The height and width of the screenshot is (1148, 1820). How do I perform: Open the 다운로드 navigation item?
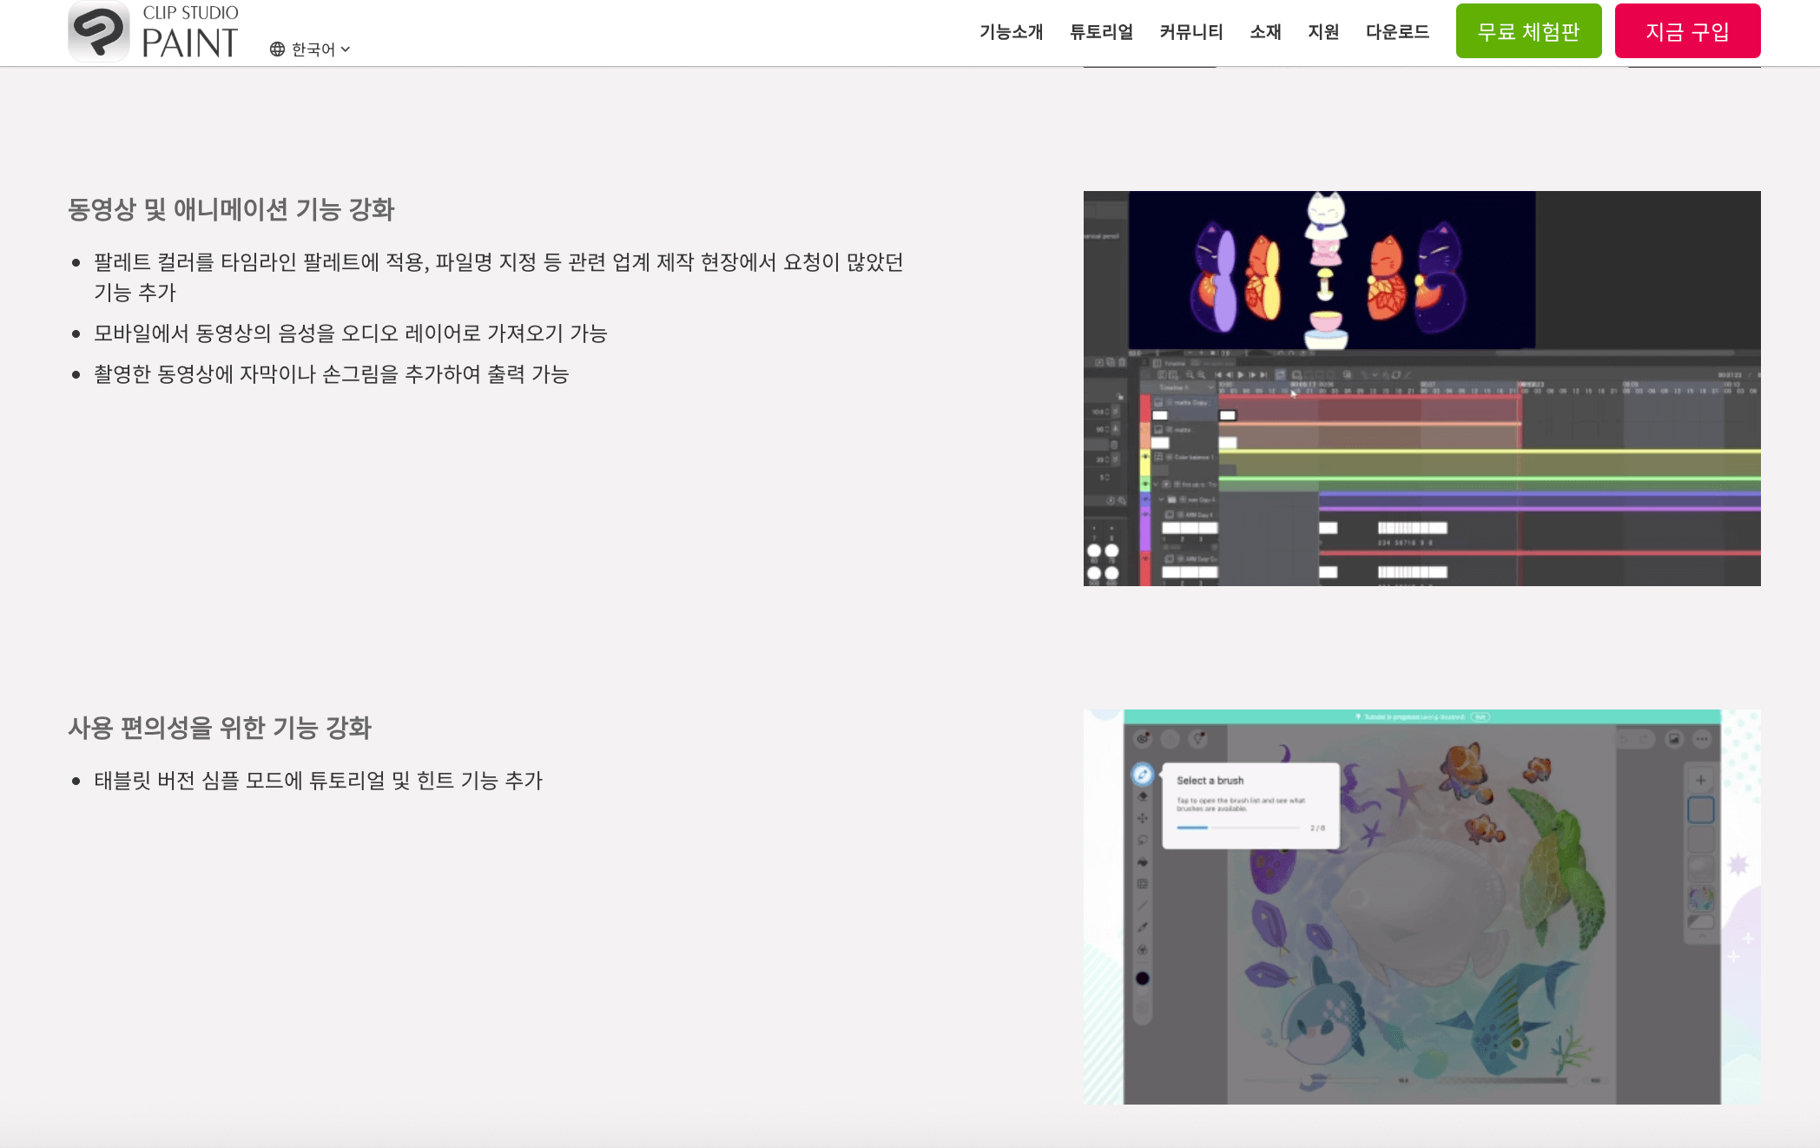tap(1397, 32)
